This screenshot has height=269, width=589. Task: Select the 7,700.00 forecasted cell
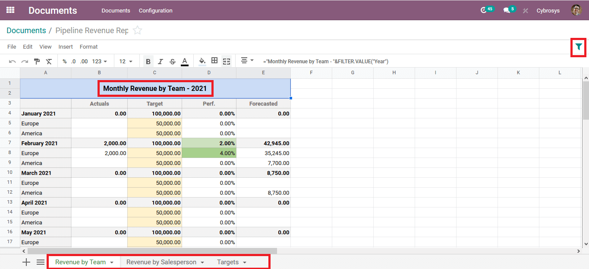263,163
